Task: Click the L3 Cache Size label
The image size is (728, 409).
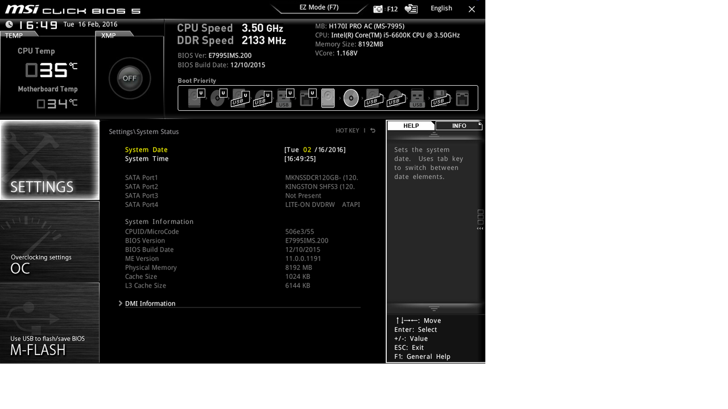Action: 146,286
